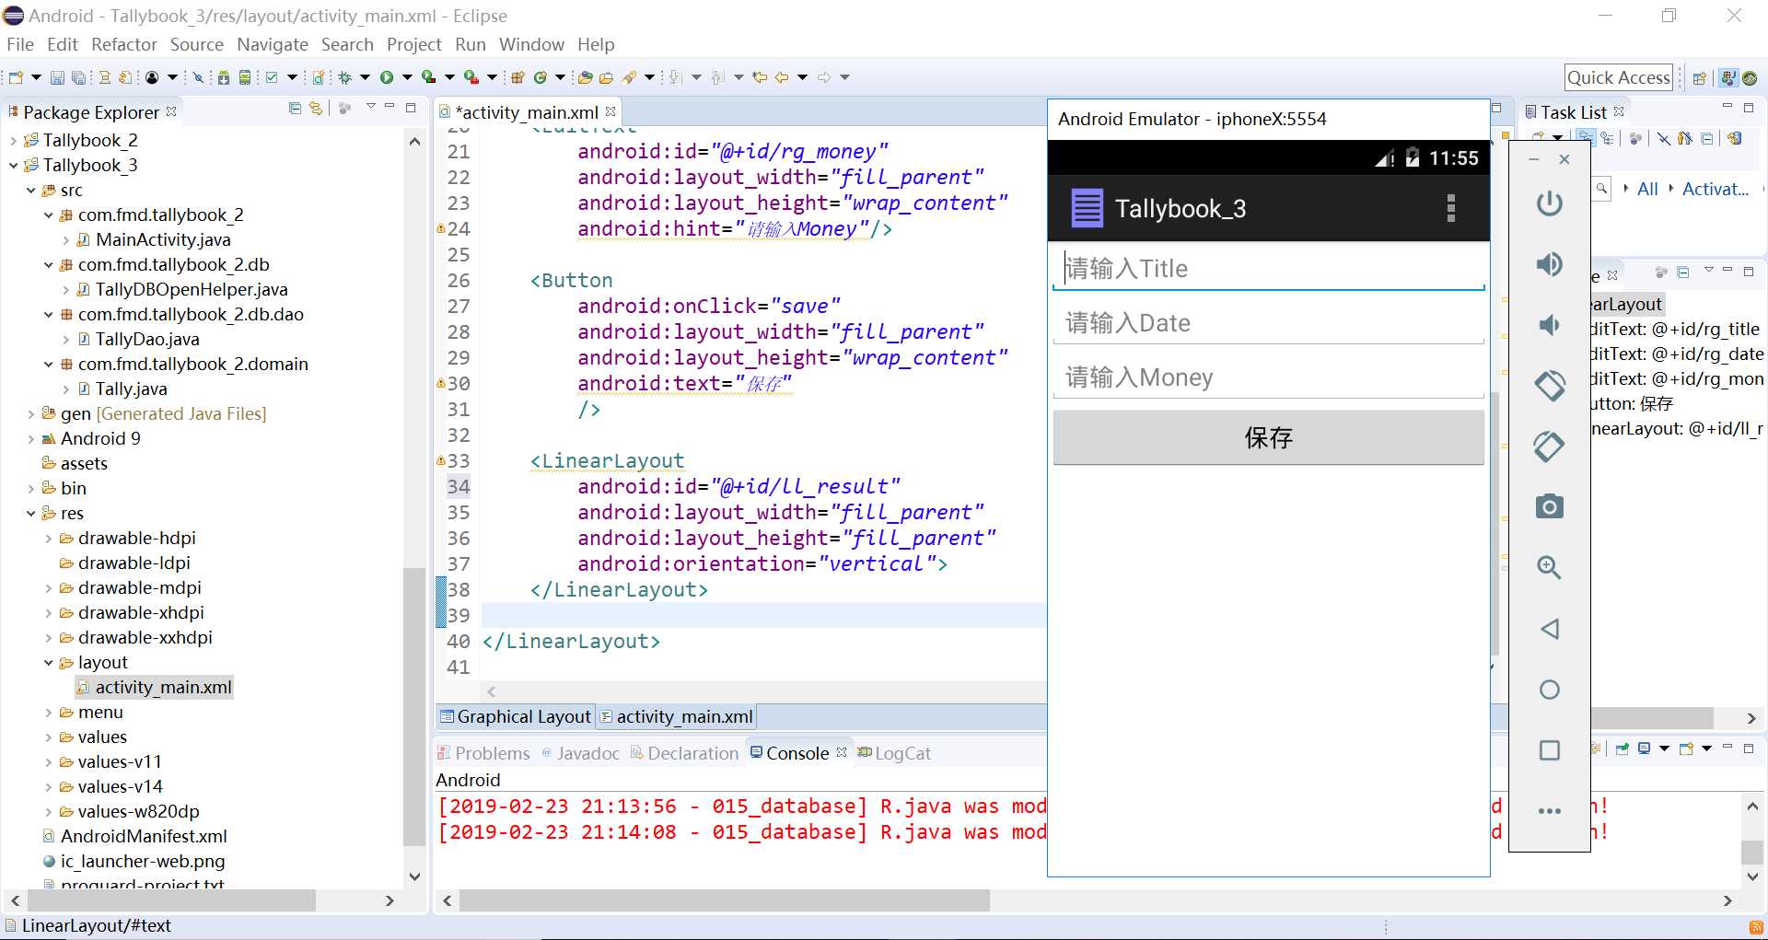Switch to the LogCat tab
This screenshot has height=940, width=1768.
pos(894,753)
